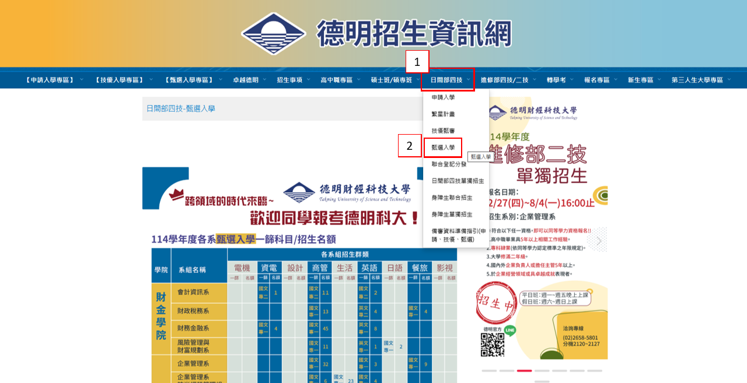Click the green LINE icon in the banner

pyautogui.click(x=510, y=331)
